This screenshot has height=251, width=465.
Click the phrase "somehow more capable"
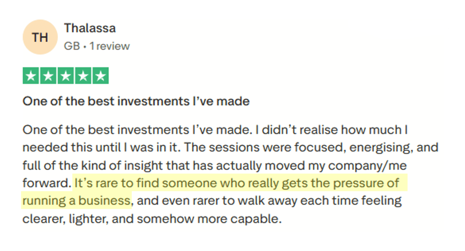209,219
